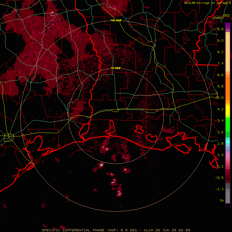Image resolution: width=232 pixels, height=232 pixels.
Task: Click the 0.2 scale value
Action: [x=220, y=167]
